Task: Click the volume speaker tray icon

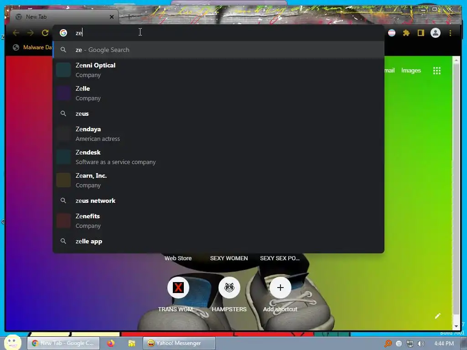Action: (x=420, y=344)
